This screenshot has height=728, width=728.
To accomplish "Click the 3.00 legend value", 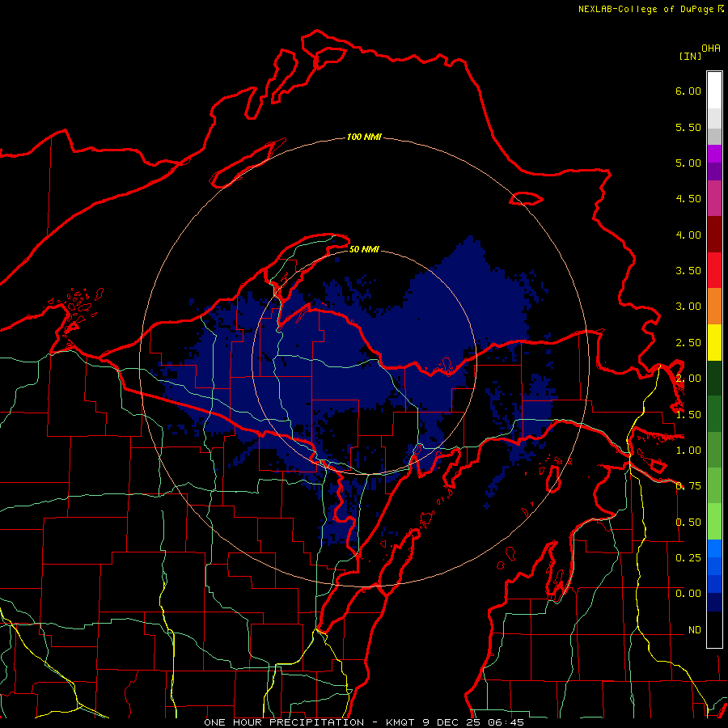I will (x=688, y=307).
